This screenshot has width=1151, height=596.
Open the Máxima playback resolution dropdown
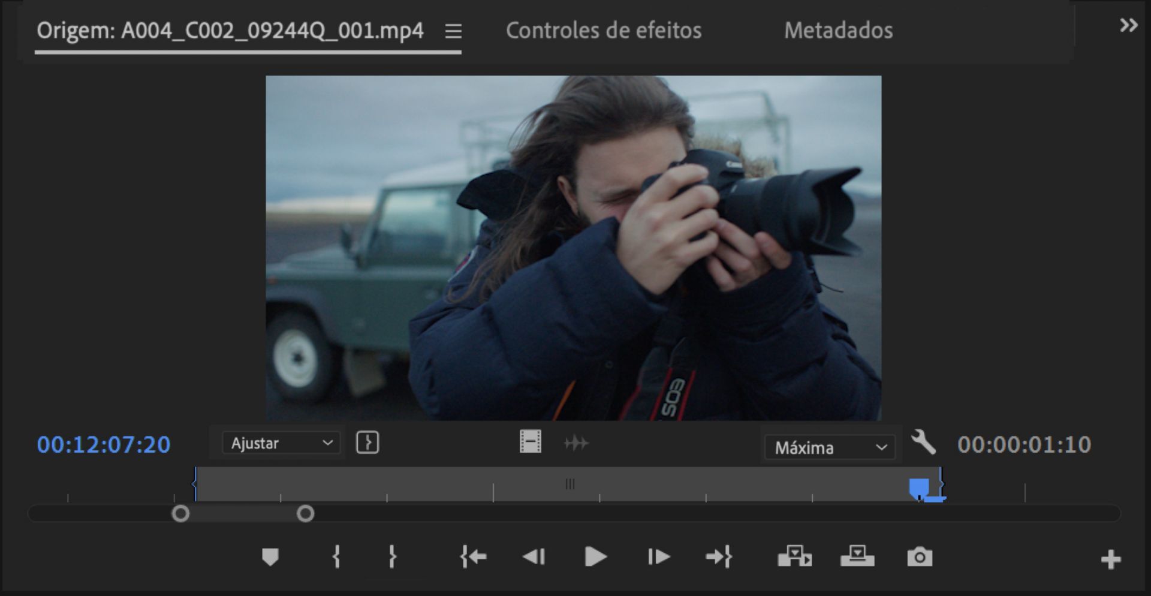(829, 447)
